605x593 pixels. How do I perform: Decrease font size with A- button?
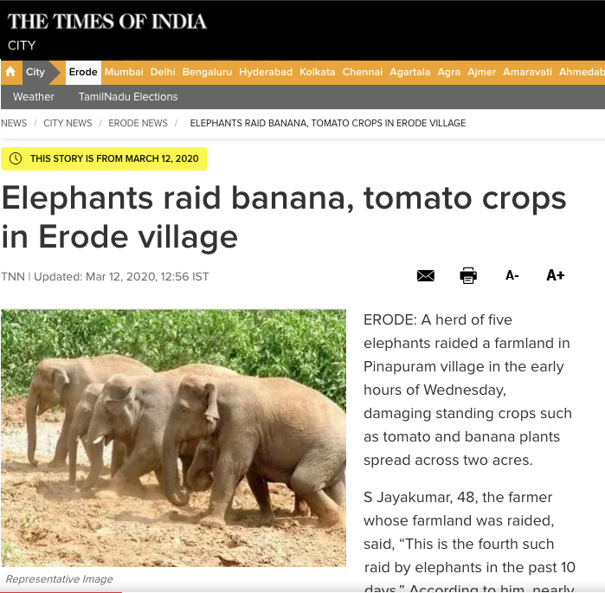(512, 275)
